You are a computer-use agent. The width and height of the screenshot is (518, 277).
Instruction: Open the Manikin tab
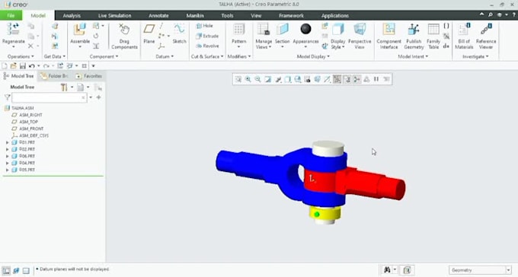pyautogui.click(x=195, y=15)
